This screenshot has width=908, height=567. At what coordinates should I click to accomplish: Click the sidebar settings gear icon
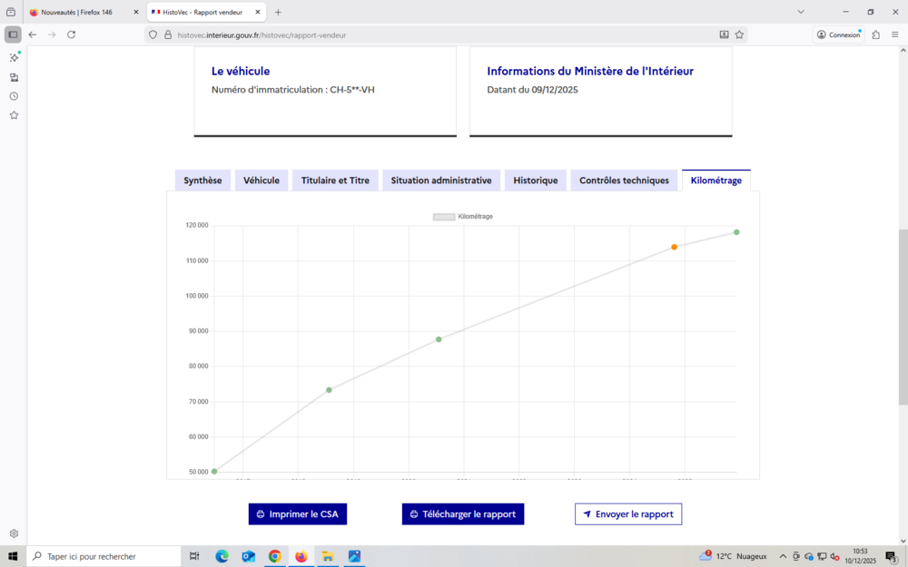(x=14, y=533)
